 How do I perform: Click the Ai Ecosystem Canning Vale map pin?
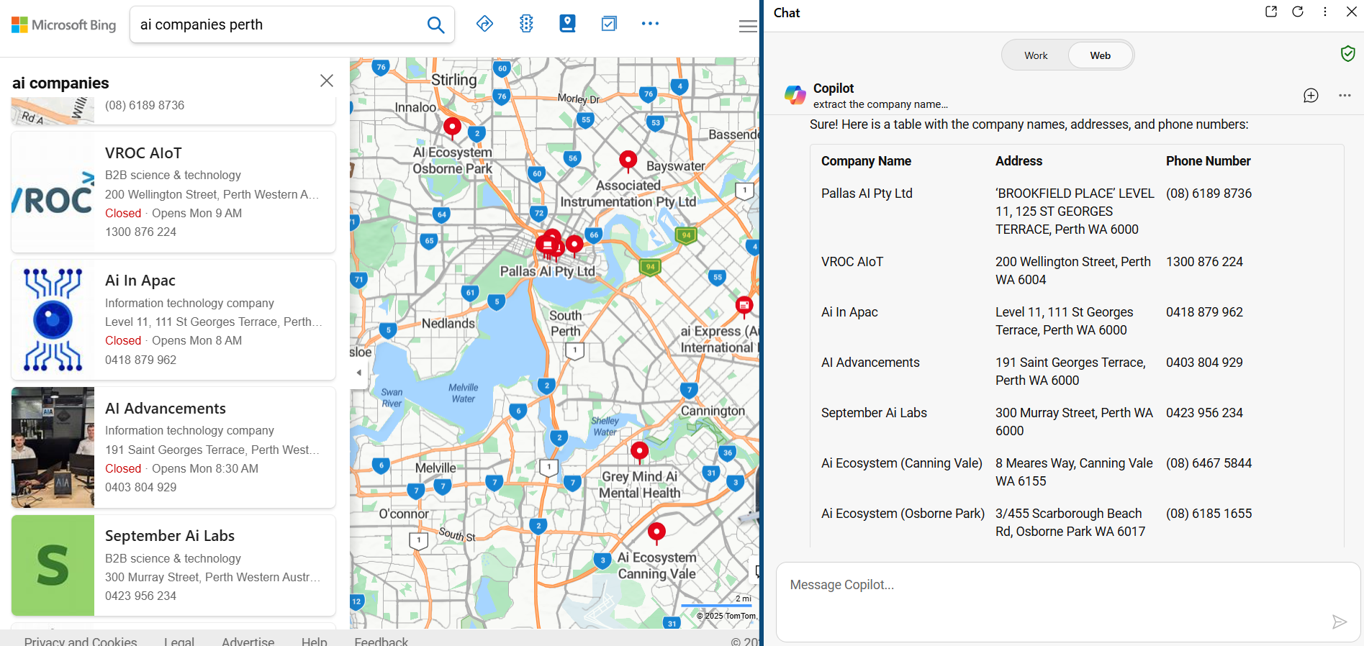(656, 532)
